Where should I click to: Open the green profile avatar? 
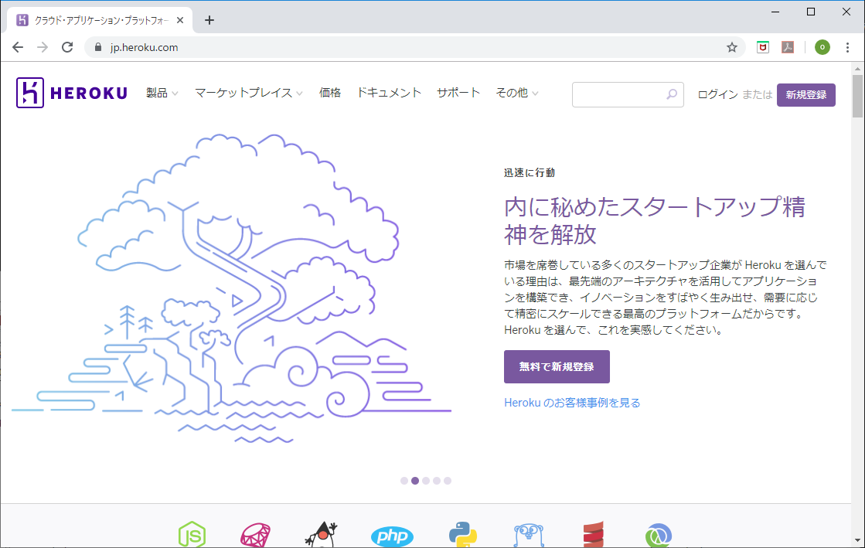(x=822, y=47)
